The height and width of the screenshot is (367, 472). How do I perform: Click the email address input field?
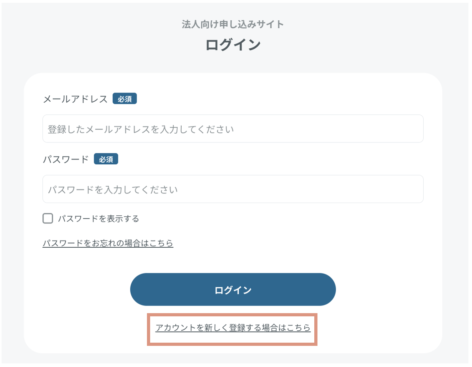coord(233,128)
